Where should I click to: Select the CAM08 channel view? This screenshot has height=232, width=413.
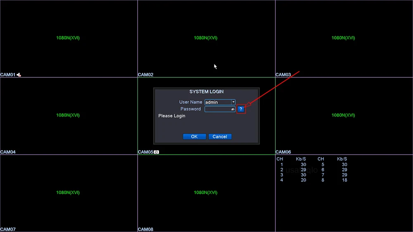coord(206,193)
